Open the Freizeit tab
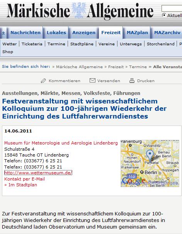This screenshot has width=182, height=234. tap(111, 33)
